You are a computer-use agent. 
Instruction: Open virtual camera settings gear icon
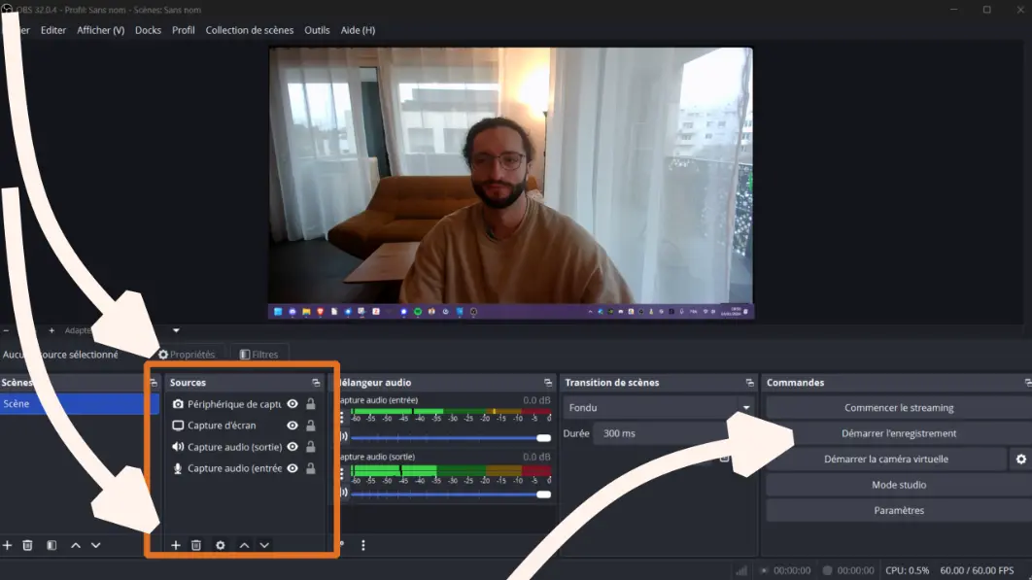1020,460
